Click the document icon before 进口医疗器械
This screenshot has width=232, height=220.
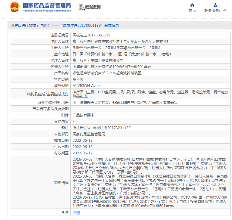(x=12, y=26)
